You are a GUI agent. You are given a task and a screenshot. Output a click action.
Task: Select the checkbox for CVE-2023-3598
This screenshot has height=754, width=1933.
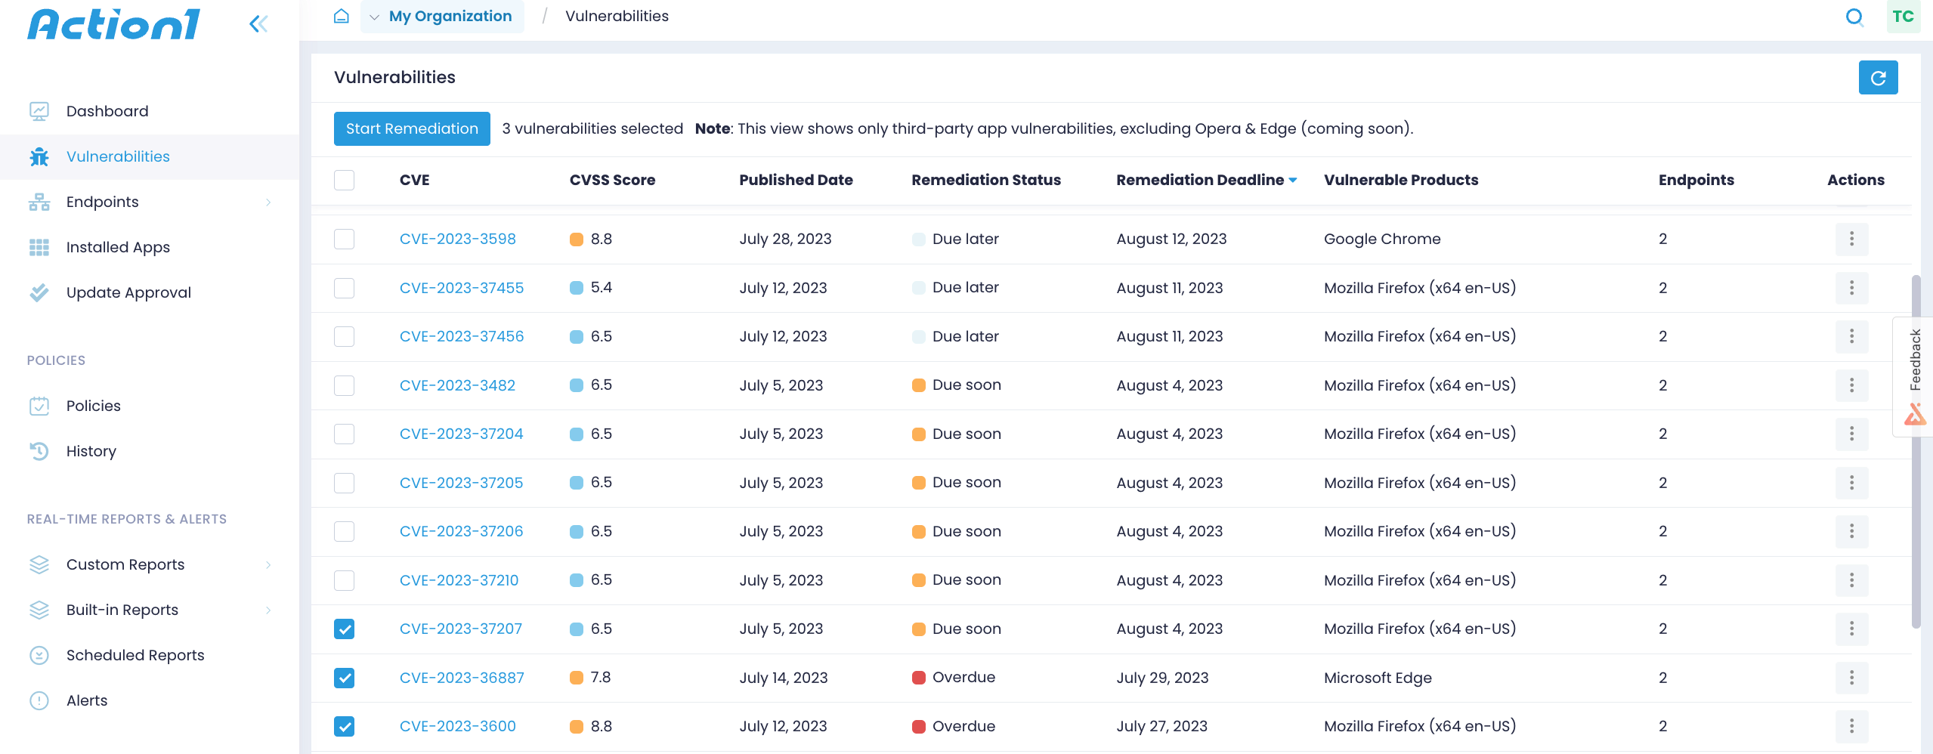click(x=344, y=239)
